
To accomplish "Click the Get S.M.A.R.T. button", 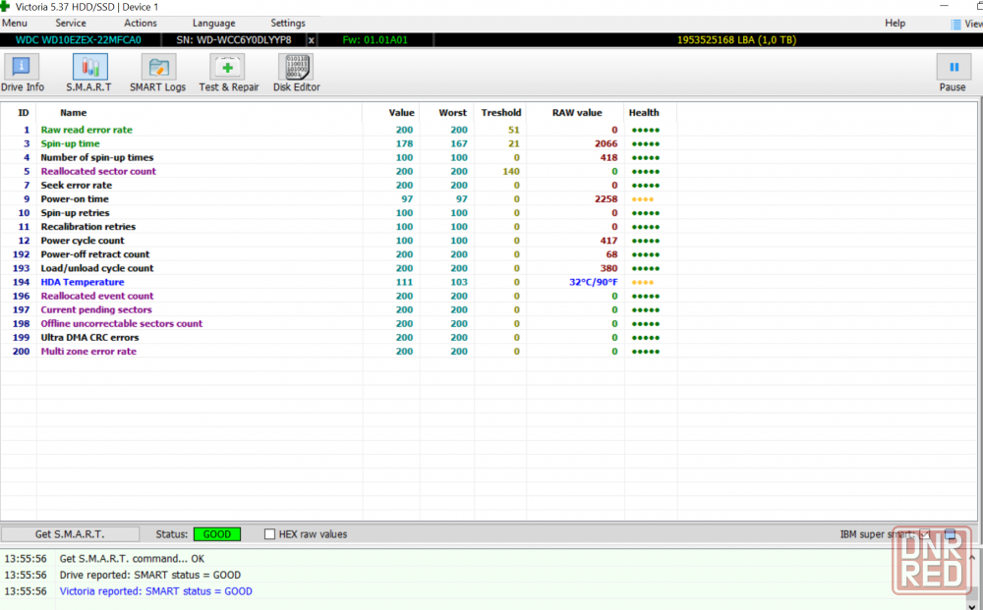I will [70, 534].
